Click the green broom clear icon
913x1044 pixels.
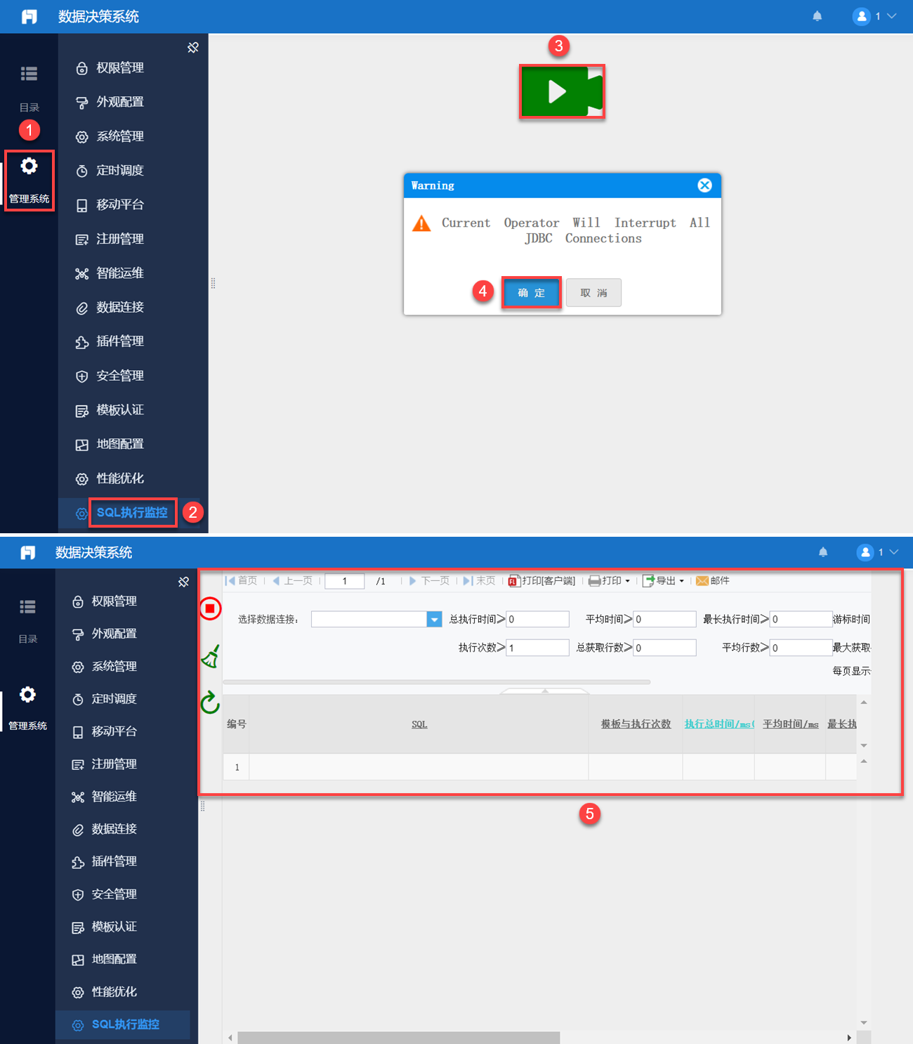(x=211, y=656)
